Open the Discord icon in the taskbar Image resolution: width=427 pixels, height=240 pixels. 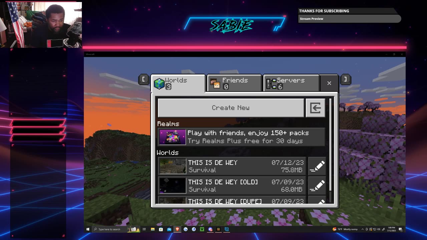tap(210, 229)
